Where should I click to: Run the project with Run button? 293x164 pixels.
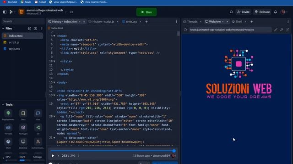click(x=146, y=12)
